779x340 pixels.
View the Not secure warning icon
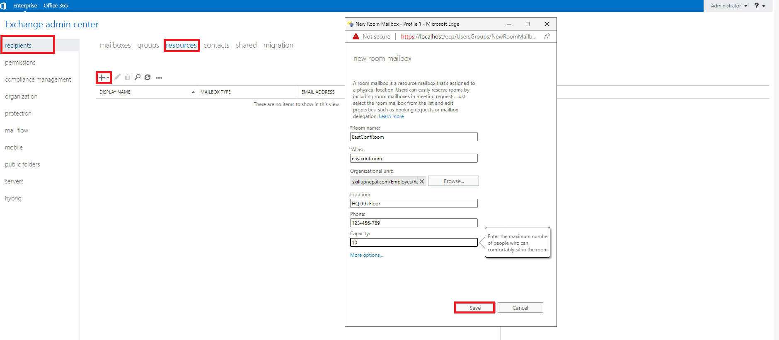click(x=356, y=36)
